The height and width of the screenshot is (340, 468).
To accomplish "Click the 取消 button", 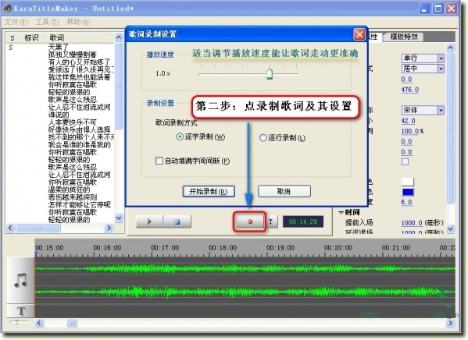I will click(x=284, y=191).
